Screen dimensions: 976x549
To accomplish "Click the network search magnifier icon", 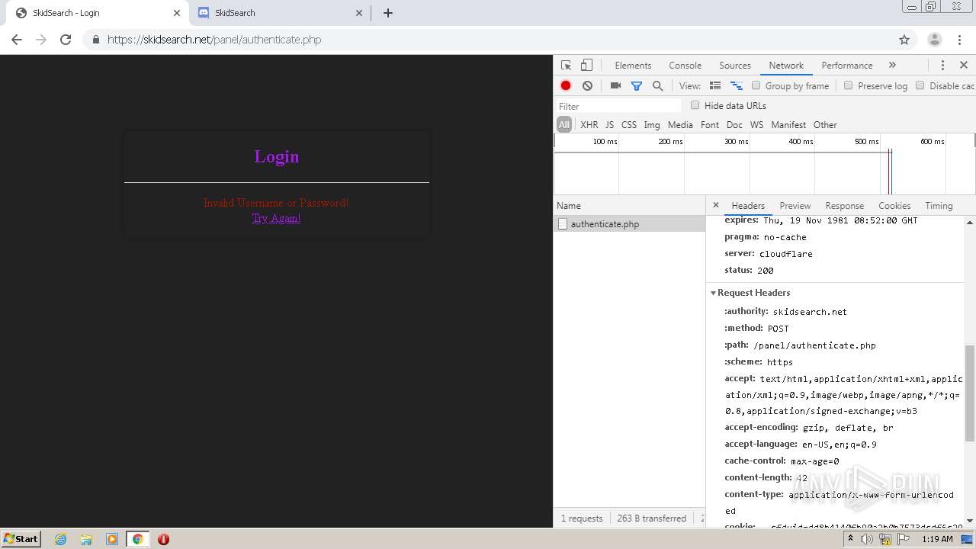I will (x=657, y=86).
